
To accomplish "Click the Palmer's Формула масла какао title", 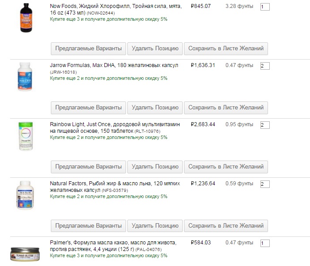I will point(113,243).
